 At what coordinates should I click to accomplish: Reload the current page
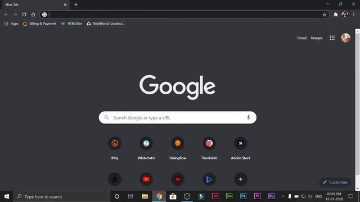(24, 15)
